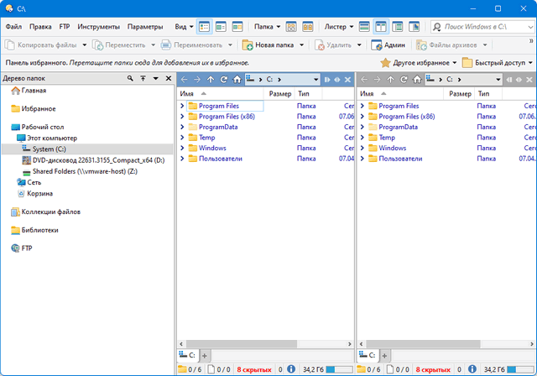The height and width of the screenshot is (376, 537).
Task: Toggle vertical dual-pane layout icon
Action: (x=381, y=26)
